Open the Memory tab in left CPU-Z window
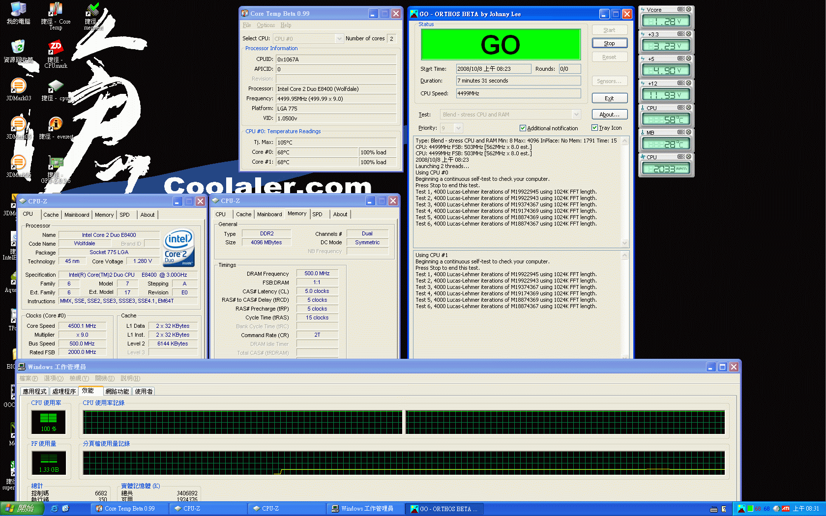Screen dimensions: 826x516 point(104,215)
